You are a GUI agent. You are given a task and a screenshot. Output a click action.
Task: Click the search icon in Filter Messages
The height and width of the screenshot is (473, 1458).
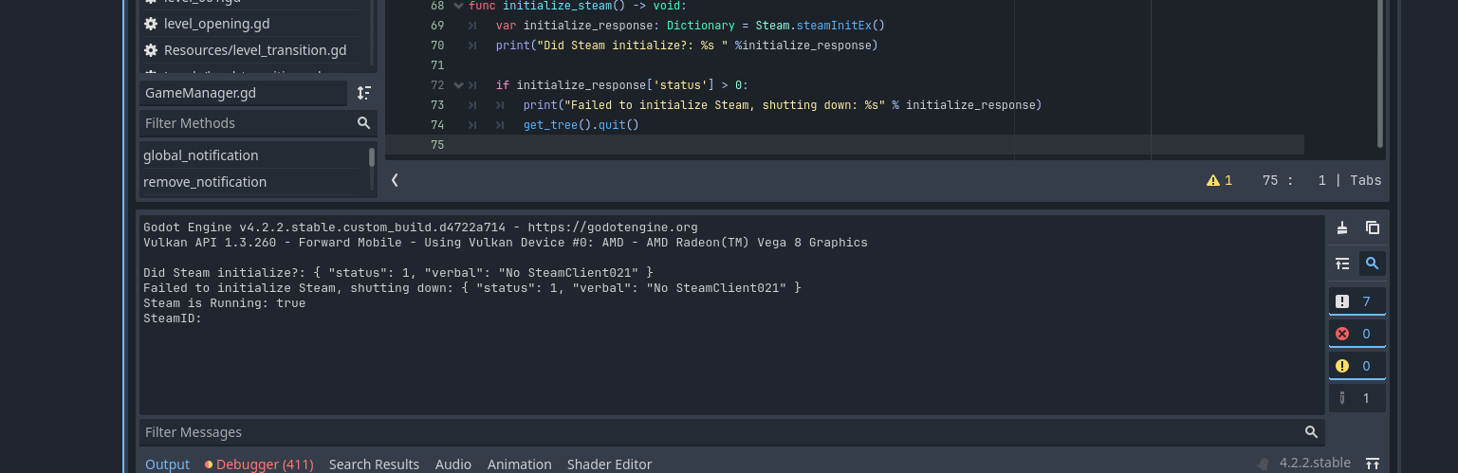[1311, 432]
